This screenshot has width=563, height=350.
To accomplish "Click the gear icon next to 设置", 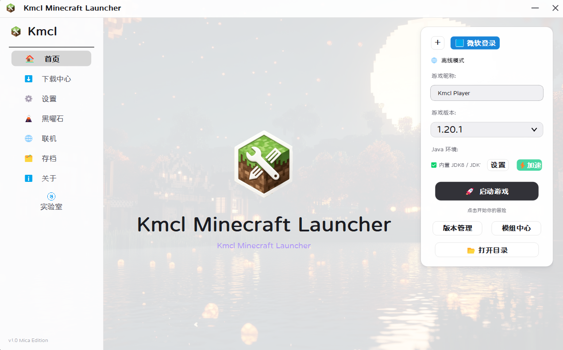I will pyautogui.click(x=29, y=99).
